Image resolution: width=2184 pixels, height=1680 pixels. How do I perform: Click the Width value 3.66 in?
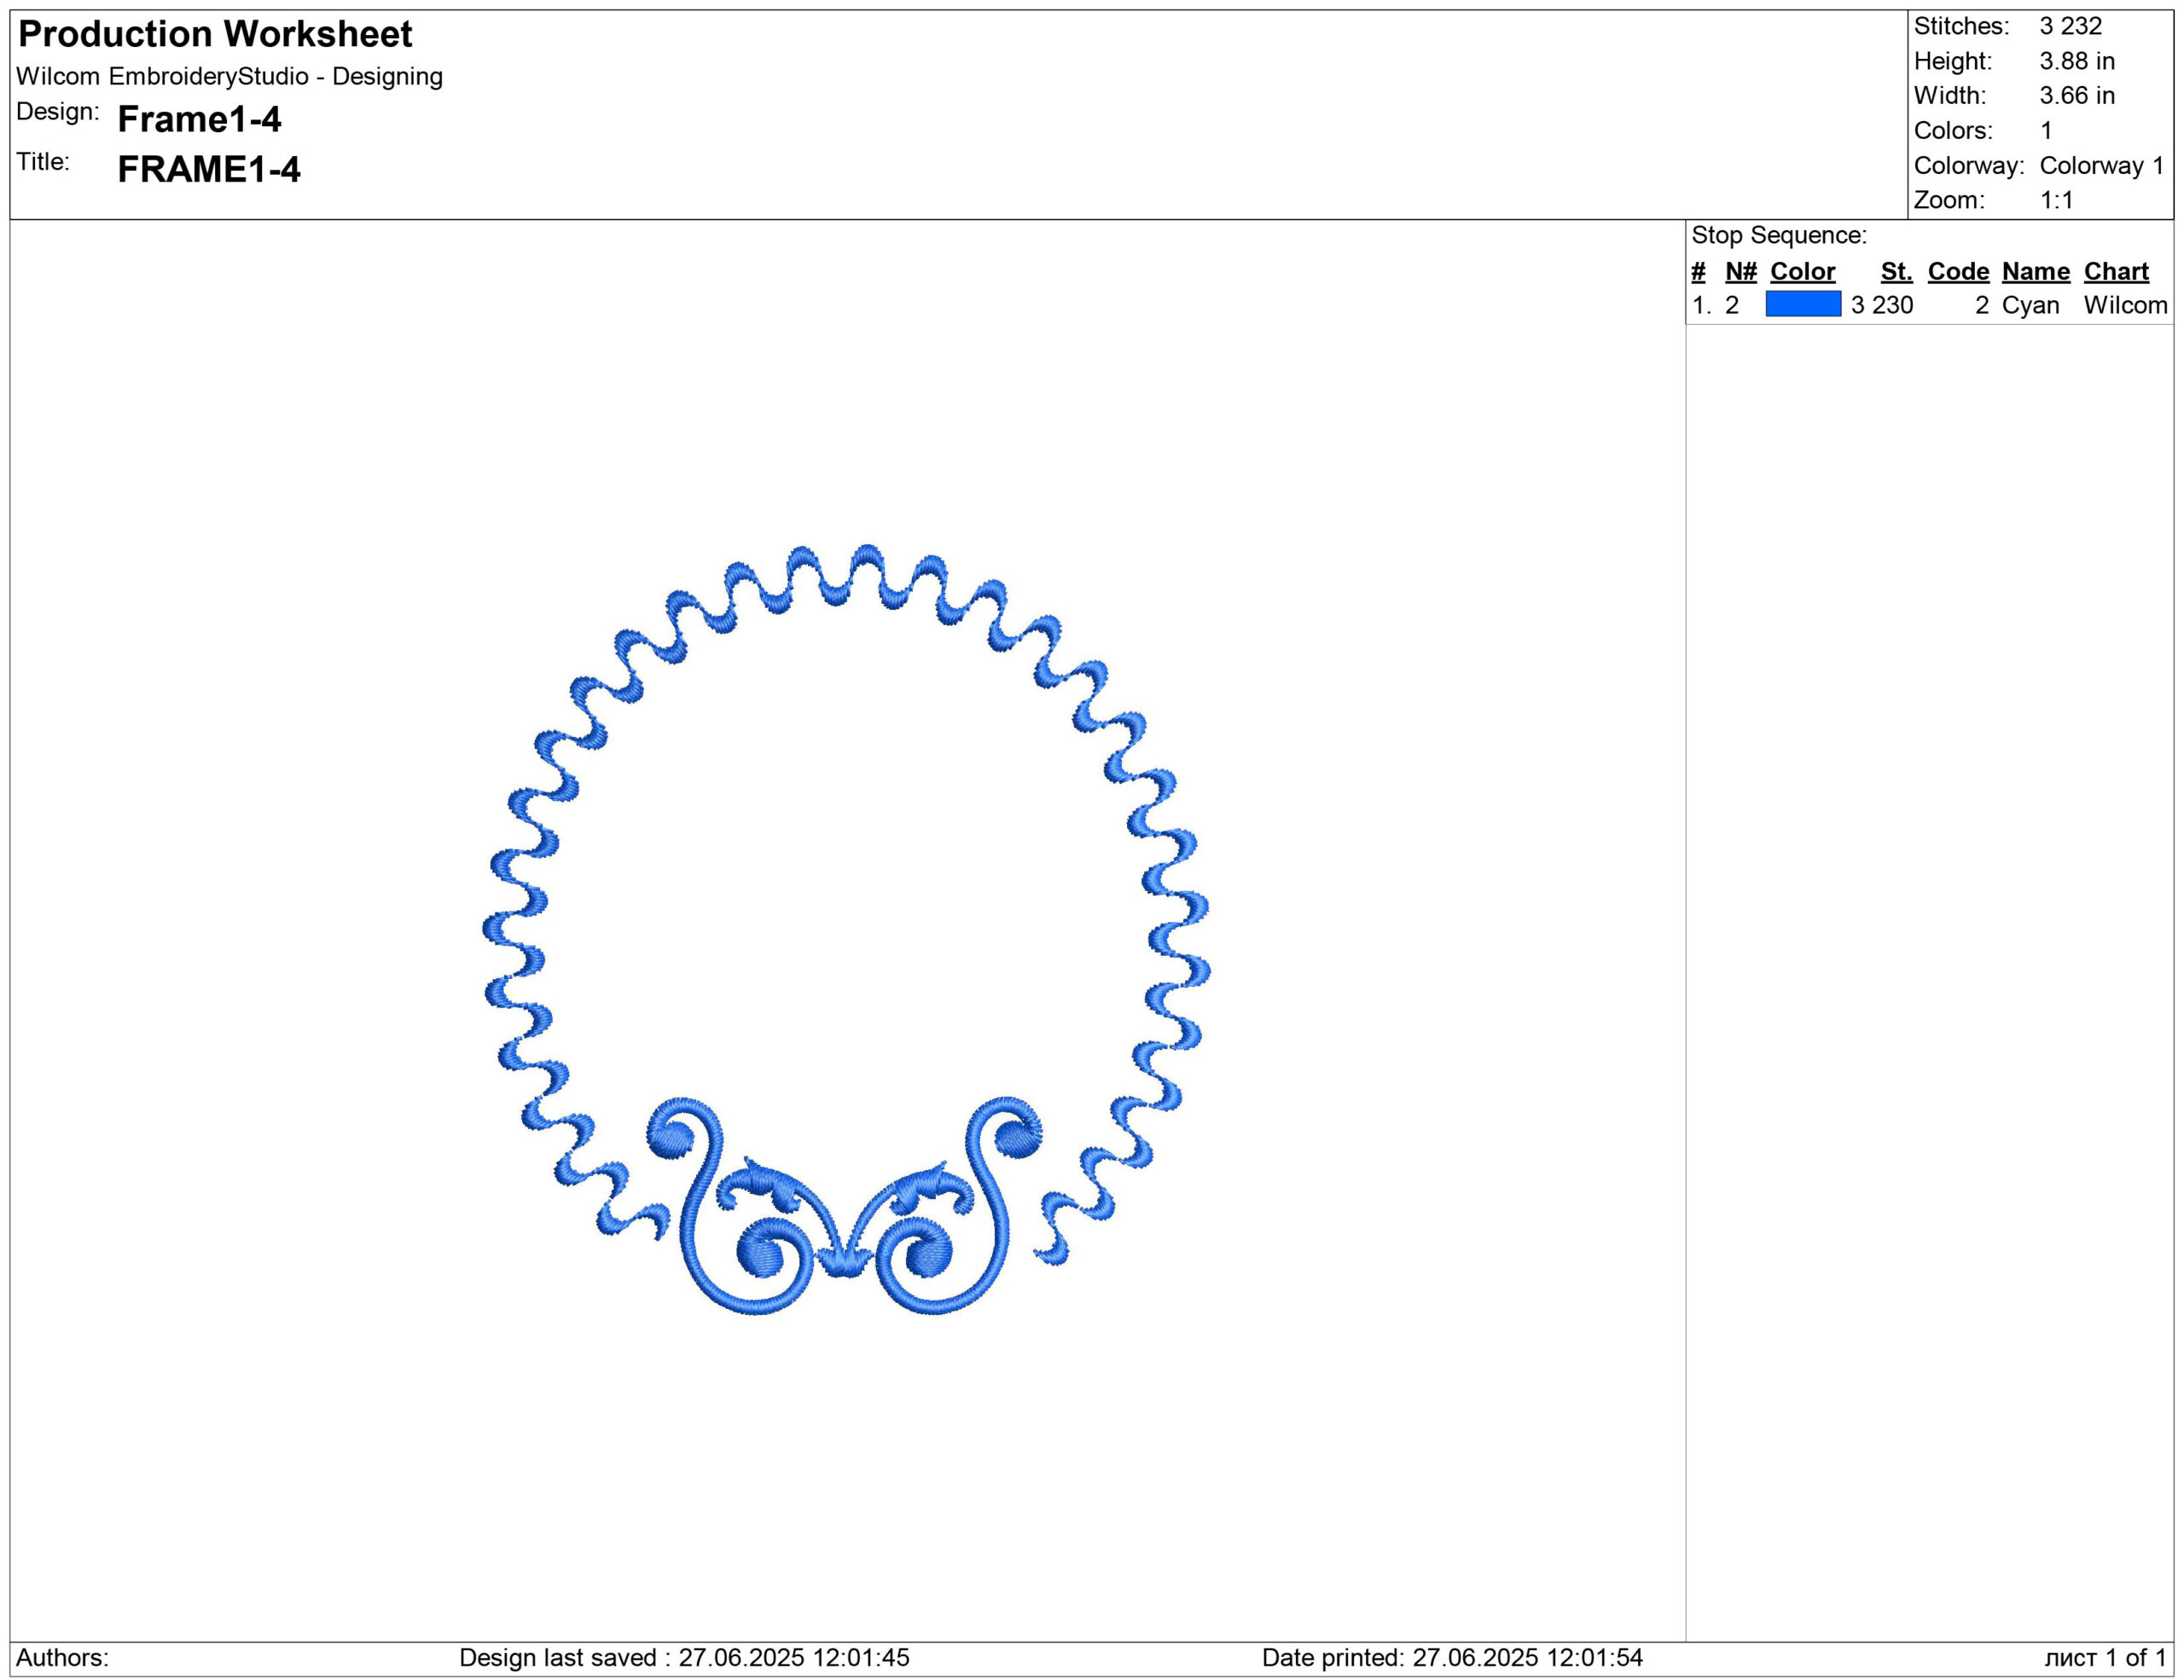pos(2077,96)
